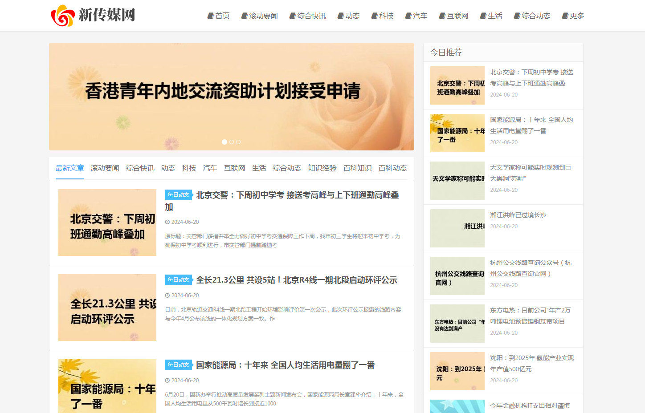
Task: Open sidebar thumbnail for 沈阳 2025年 article
Action: 457,371
